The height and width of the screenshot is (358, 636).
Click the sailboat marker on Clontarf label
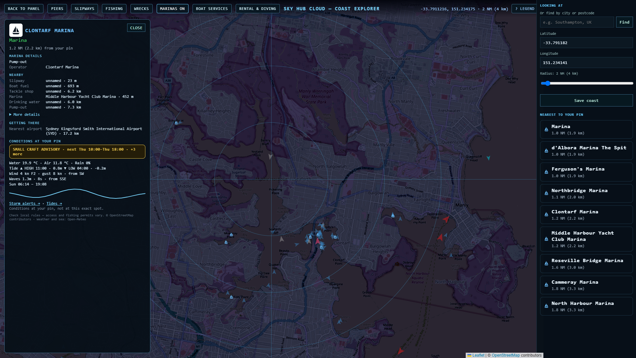[x=335, y=237]
